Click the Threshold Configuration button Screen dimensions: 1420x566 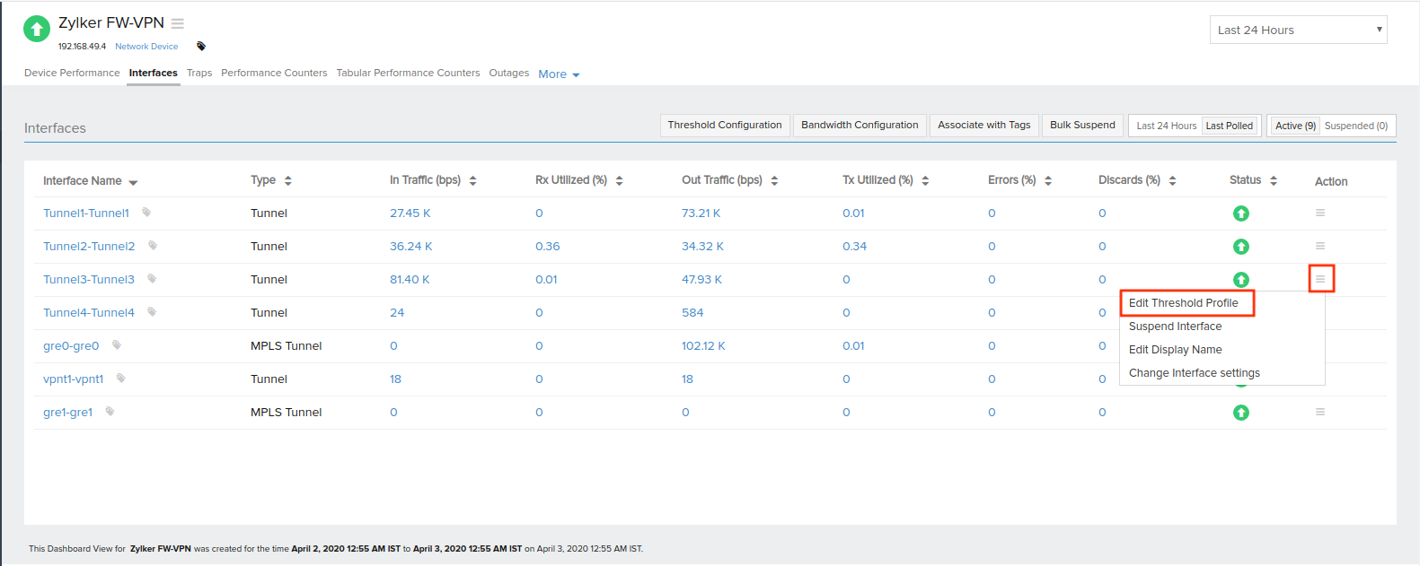point(724,125)
